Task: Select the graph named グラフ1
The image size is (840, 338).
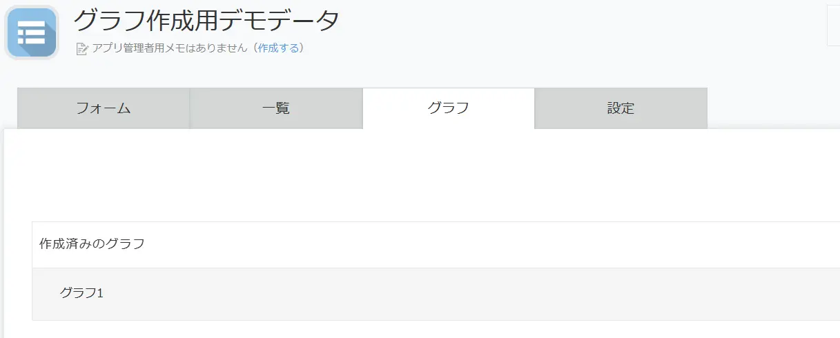Action: point(81,293)
